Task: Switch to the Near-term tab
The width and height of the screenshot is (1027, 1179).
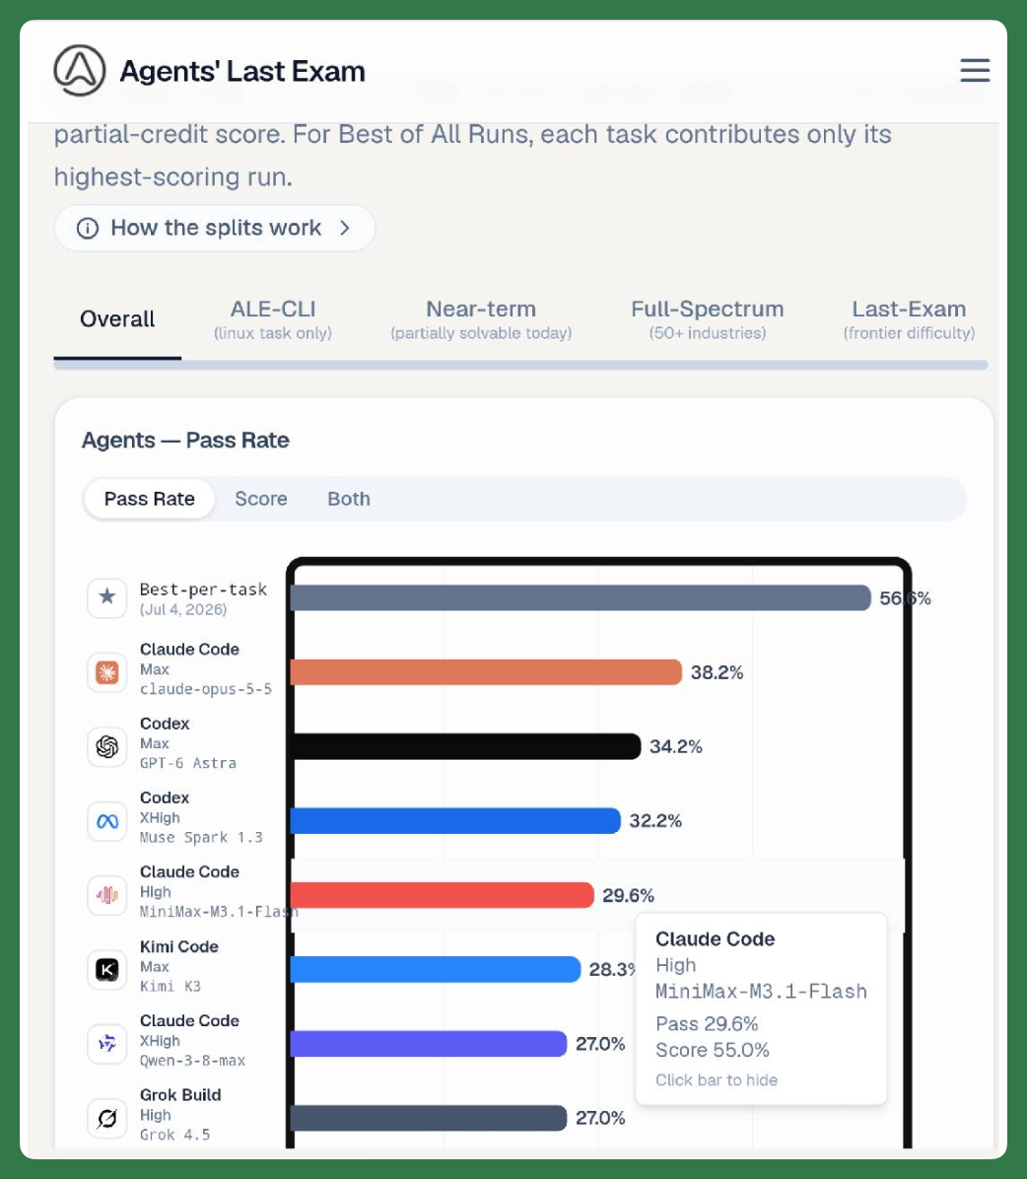Action: (481, 319)
